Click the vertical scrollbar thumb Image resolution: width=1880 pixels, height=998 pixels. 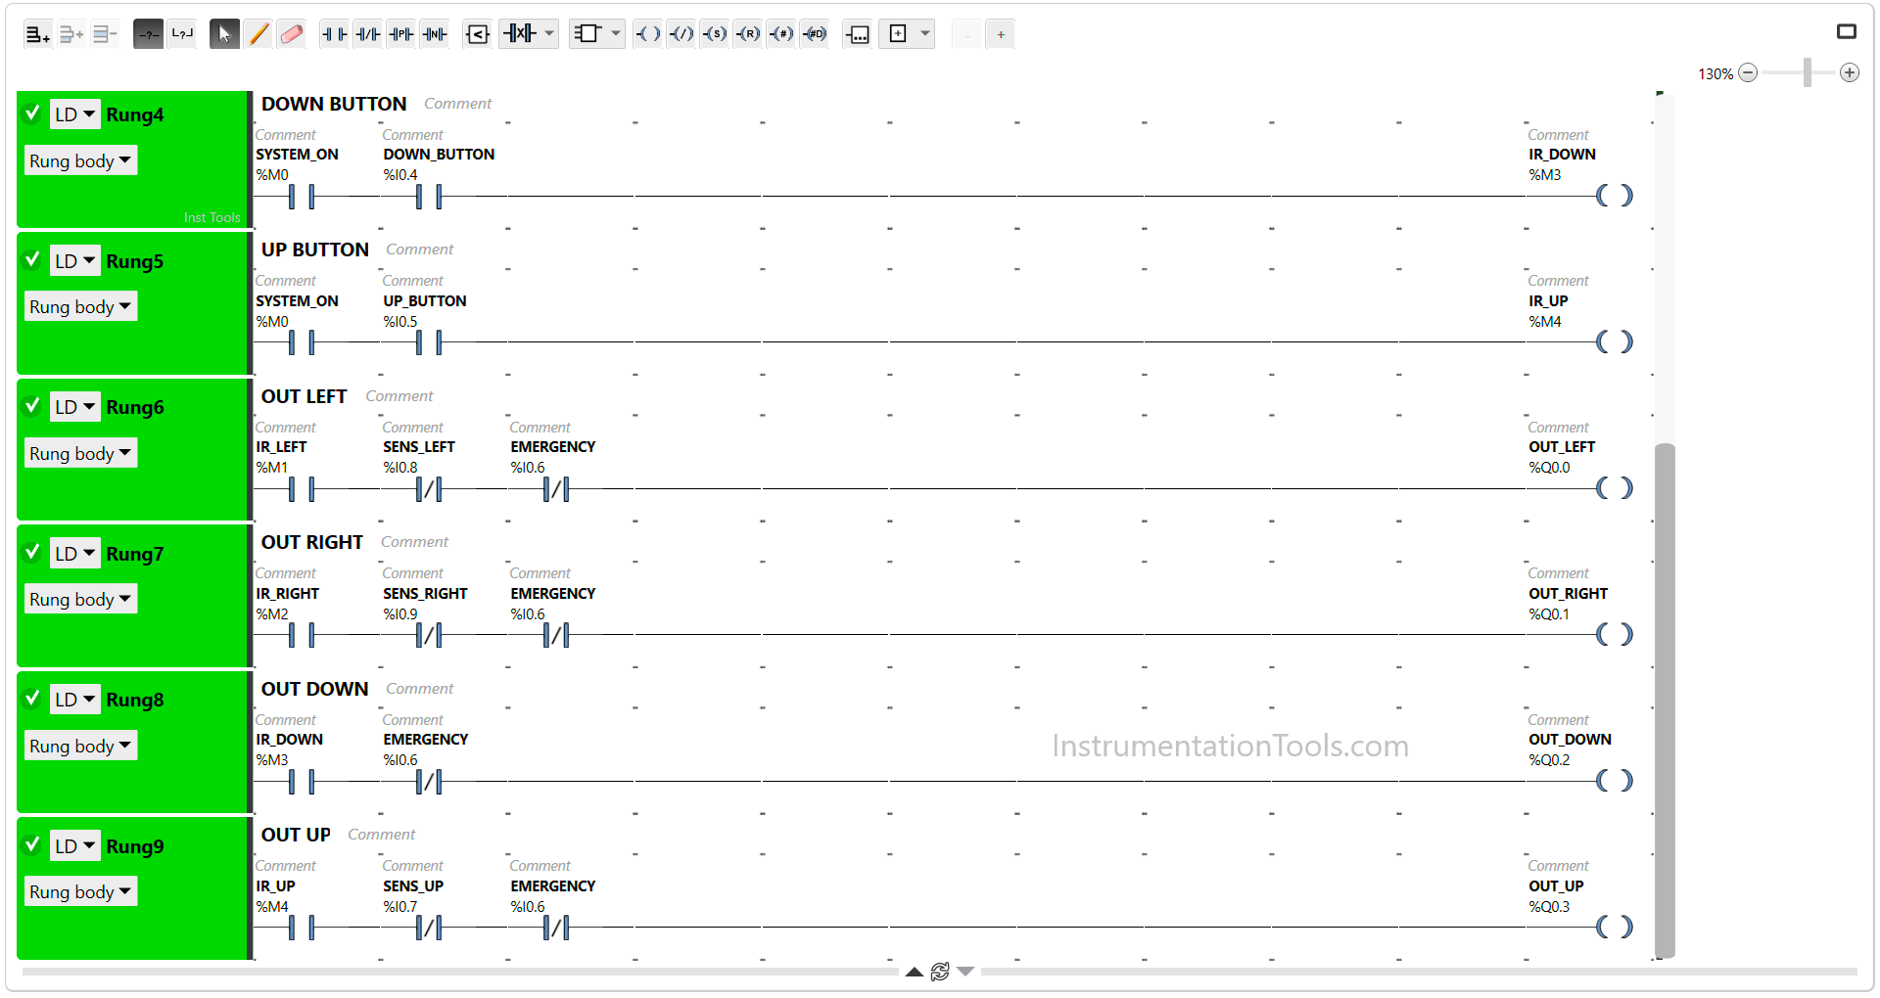tap(1665, 701)
